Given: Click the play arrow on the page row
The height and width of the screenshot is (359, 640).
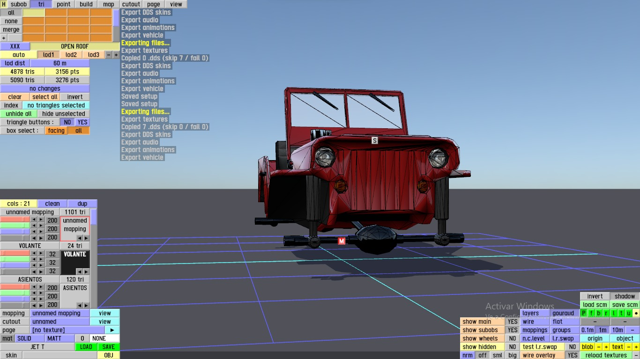Looking at the screenshot, I should 112,330.
